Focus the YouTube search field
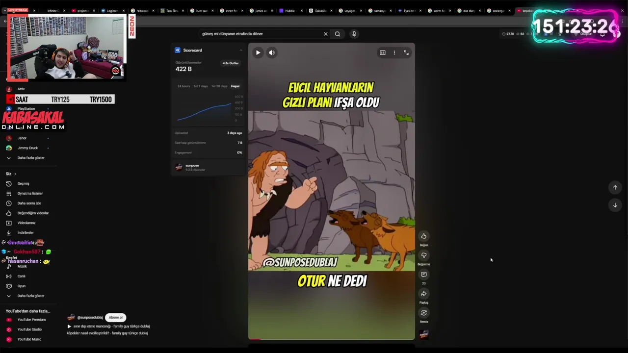The width and height of the screenshot is (628, 353). [x=260, y=34]
